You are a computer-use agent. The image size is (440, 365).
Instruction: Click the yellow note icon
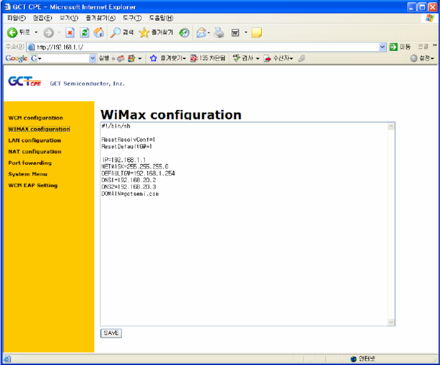(x=256, y=32)
